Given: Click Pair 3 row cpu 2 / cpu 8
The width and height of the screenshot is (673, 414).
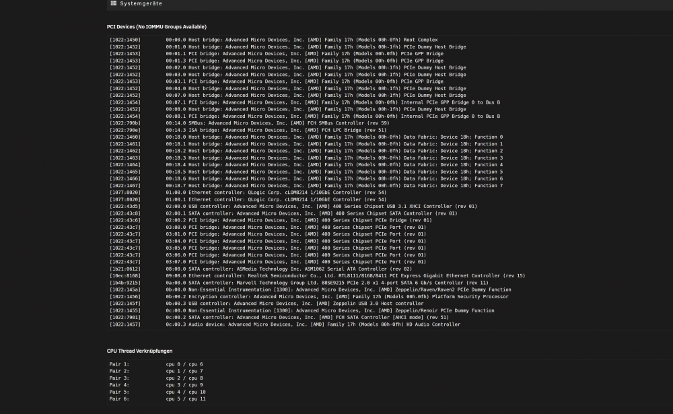Looking at the screenshot, I should 156,378.
